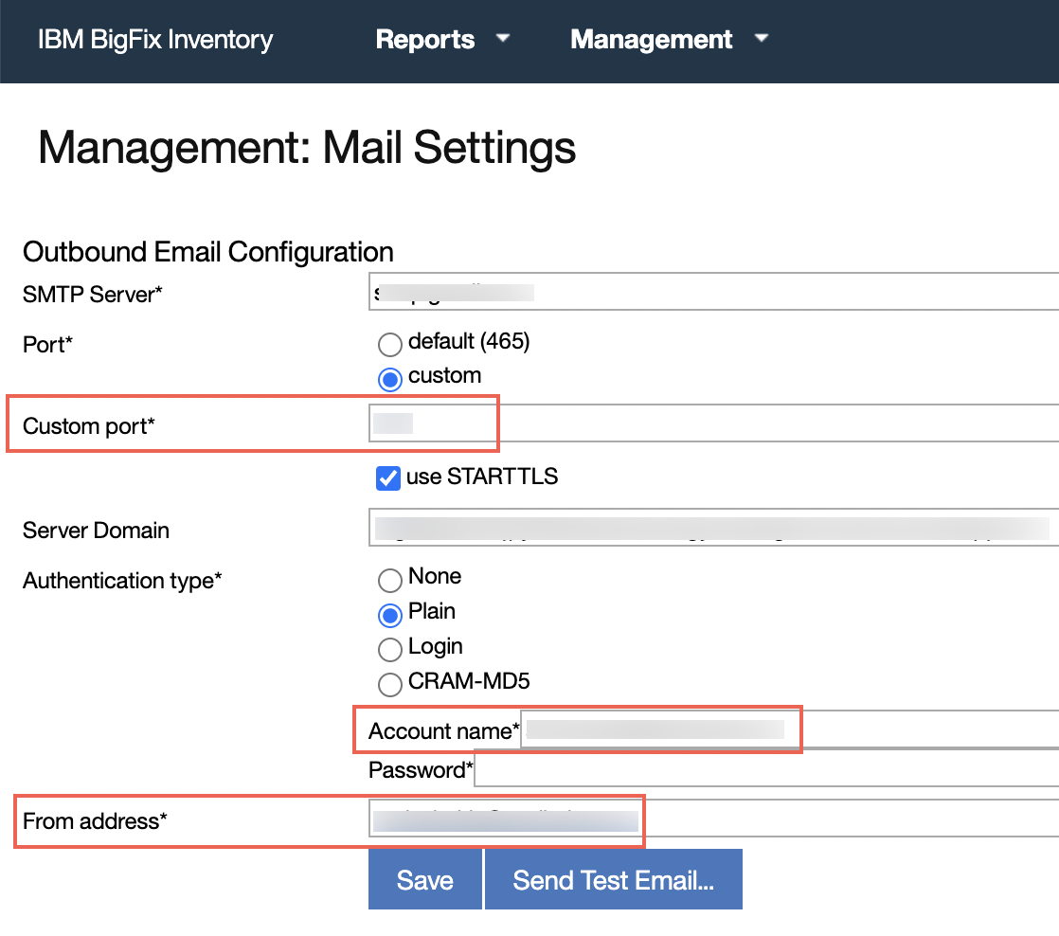Click the SMTP Server input field
Screen dimensions: 1059x936
click(x=714, y=292)
